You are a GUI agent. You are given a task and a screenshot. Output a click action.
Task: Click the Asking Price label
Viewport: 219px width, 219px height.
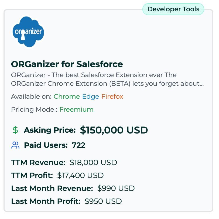[50, 130]
